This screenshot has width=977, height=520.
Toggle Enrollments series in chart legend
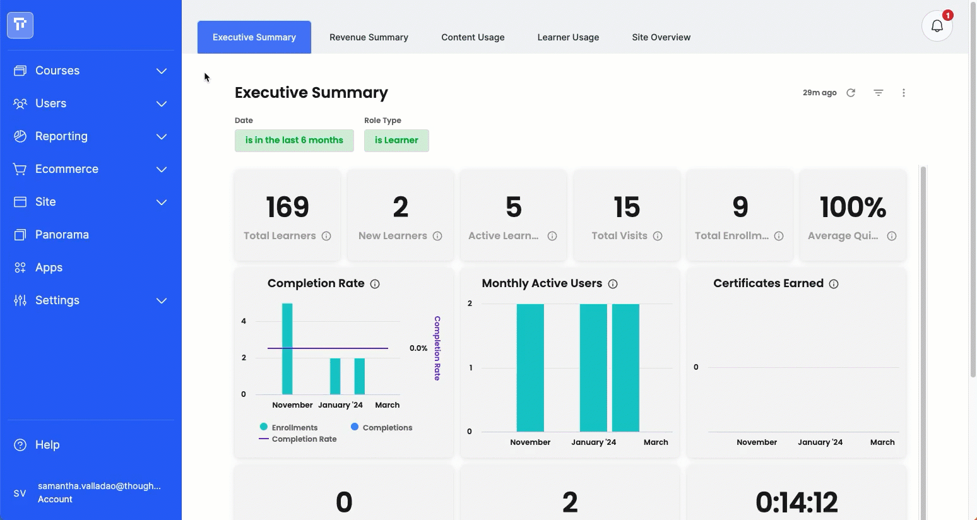pyautogui.click(x=289, y=427)
